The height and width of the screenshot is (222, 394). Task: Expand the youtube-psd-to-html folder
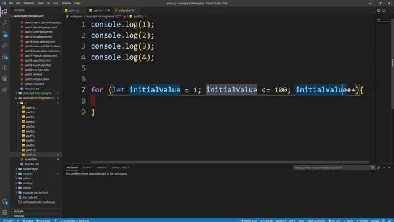(36, 192)
